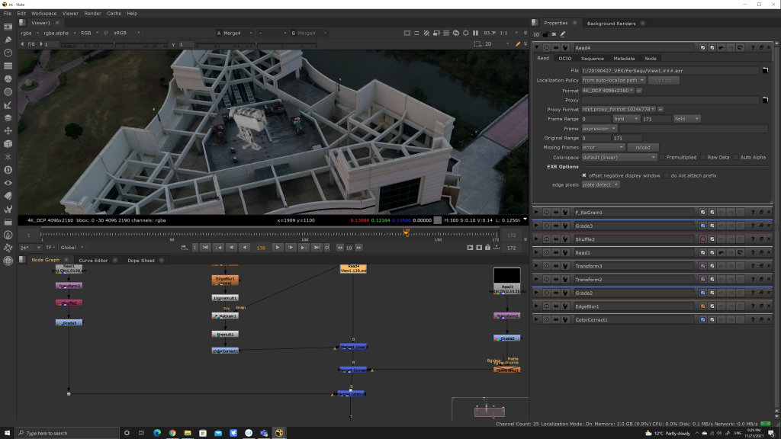This screenshot has height=439, width=781.
Task: Open the Transform nodes toolbar icon
Action: [x=8, y=130]
